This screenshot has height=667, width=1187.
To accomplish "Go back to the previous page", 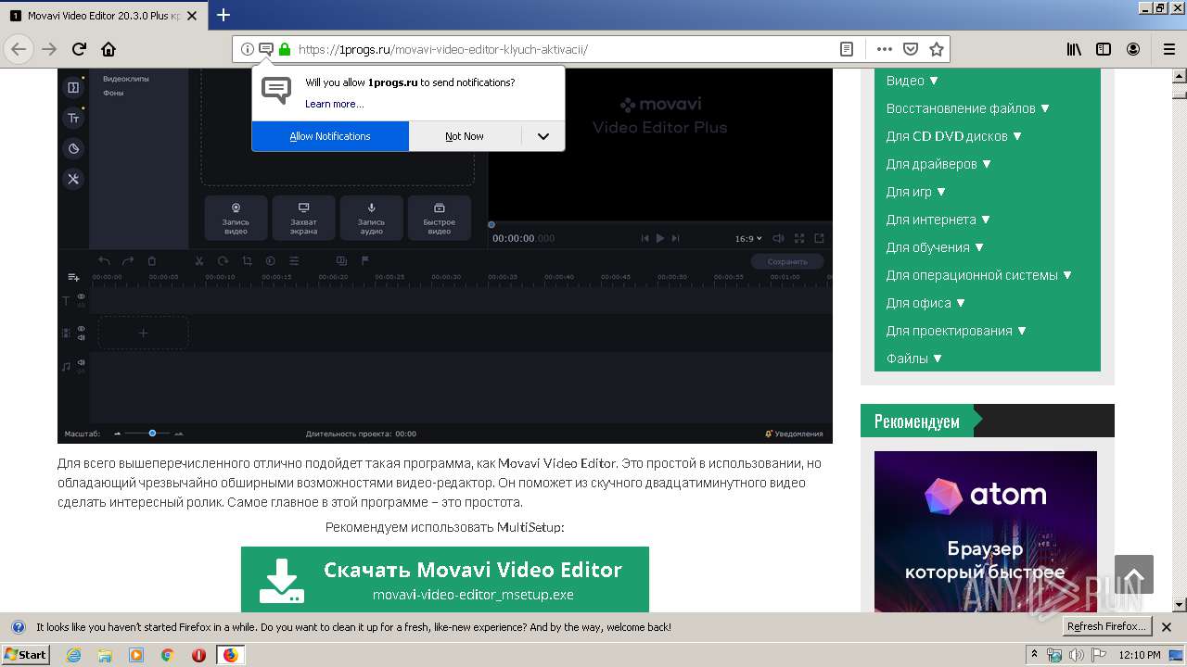I will (19, 49).
